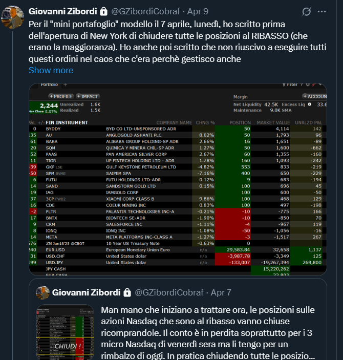
Task: Click the lock icon beside the top author name
Action: tap(103, 11)
